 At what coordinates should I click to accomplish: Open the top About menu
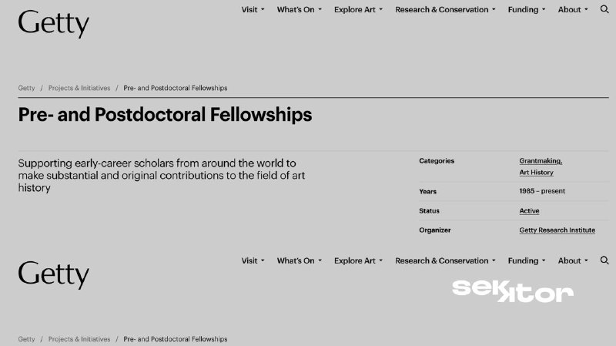click(x=573, y=9)
